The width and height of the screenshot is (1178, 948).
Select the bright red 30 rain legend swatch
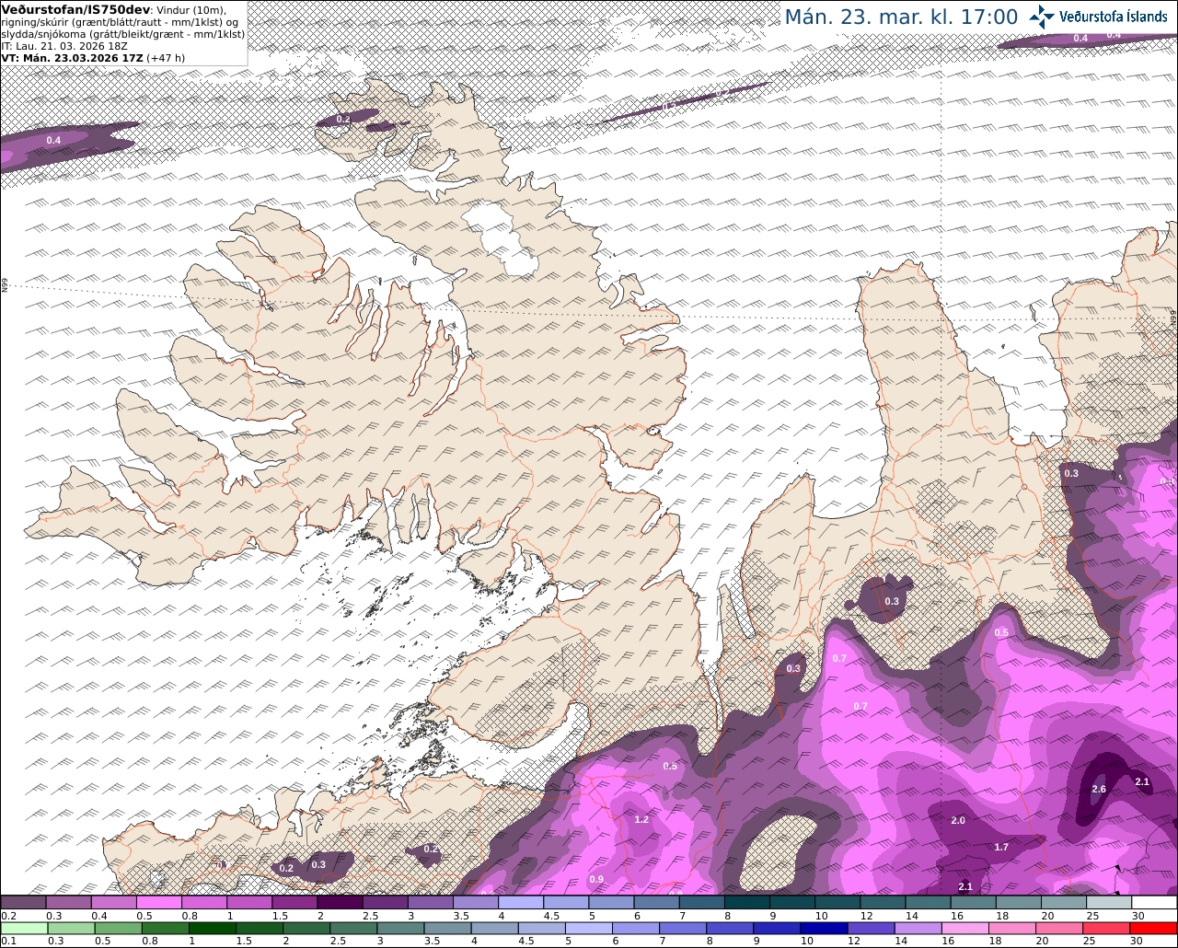coord(1155,928)
